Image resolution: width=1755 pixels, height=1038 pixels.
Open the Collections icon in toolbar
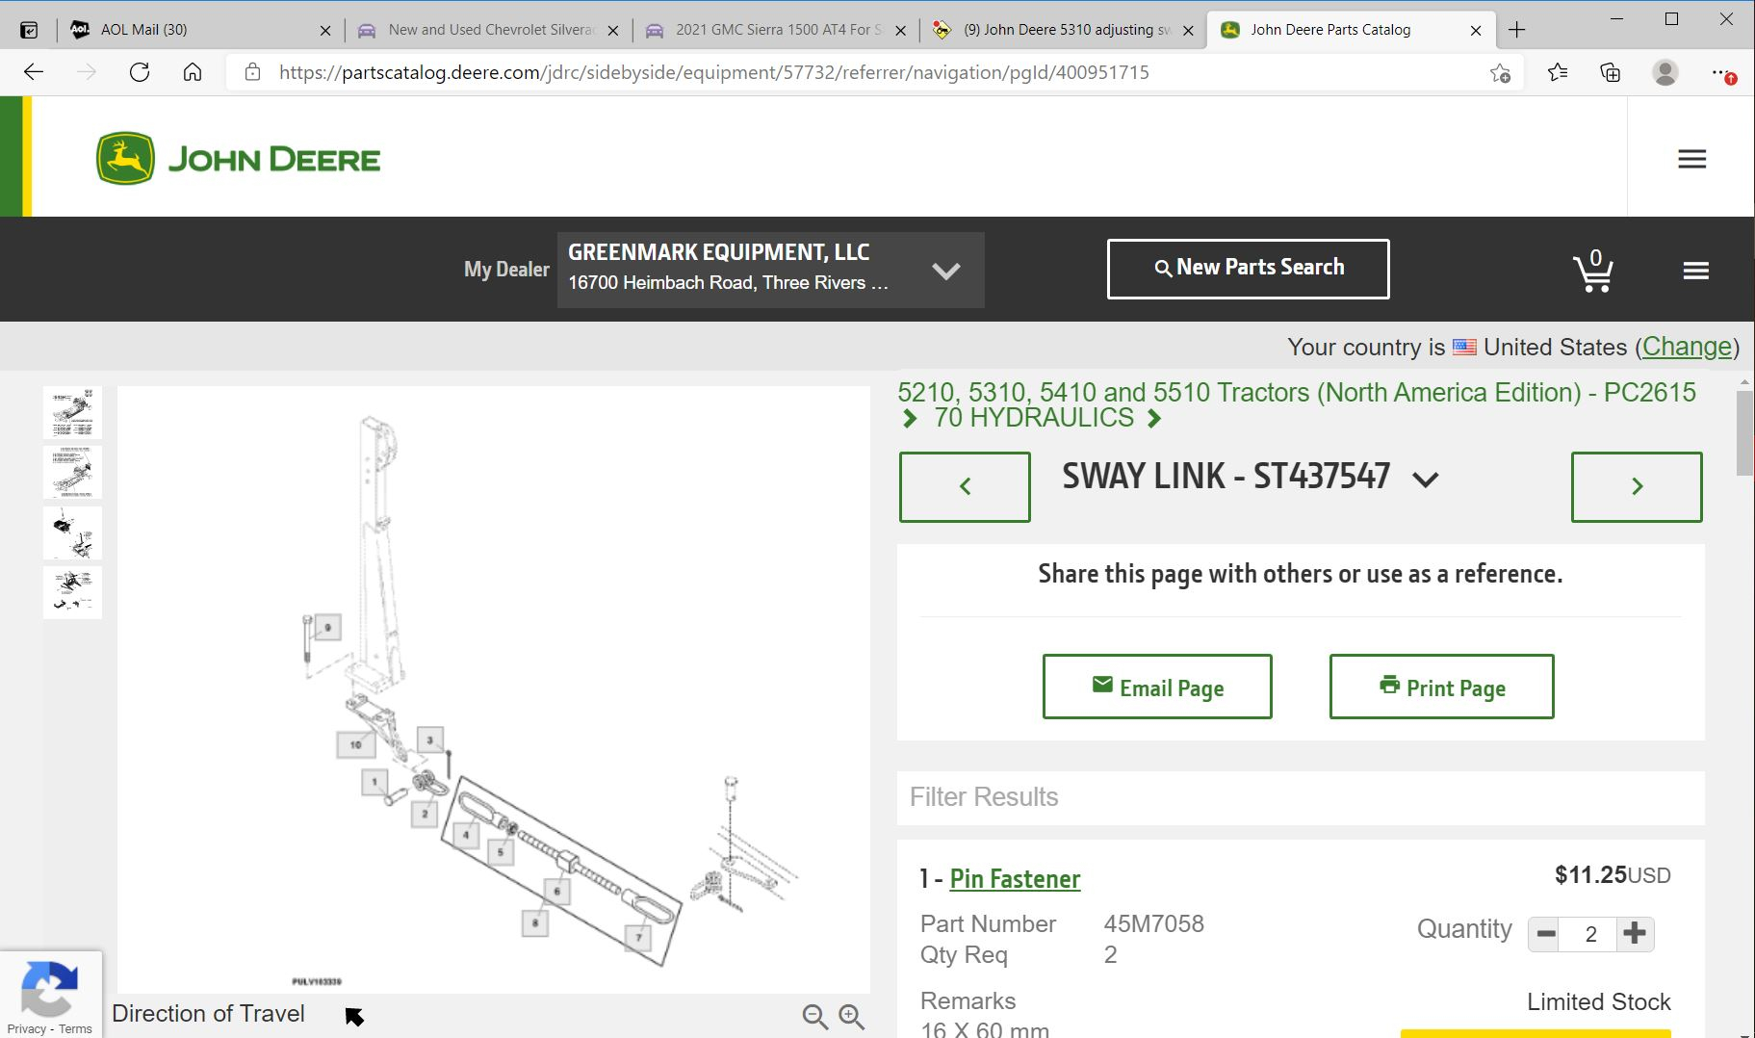pyautogui.click(x=1611, y=72)
